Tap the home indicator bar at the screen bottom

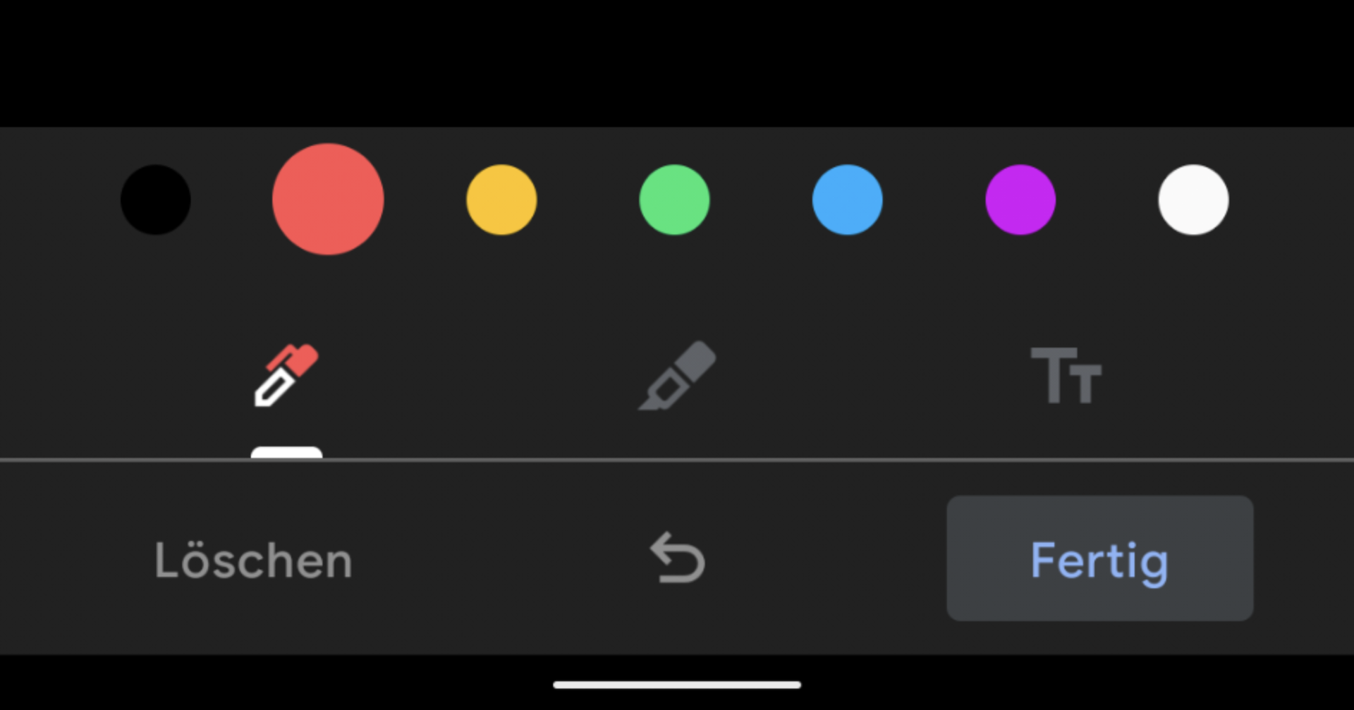677,685
